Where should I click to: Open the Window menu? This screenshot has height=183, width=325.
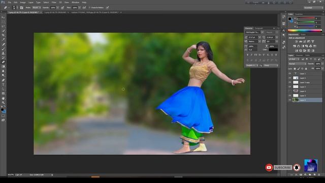[75, 2]
